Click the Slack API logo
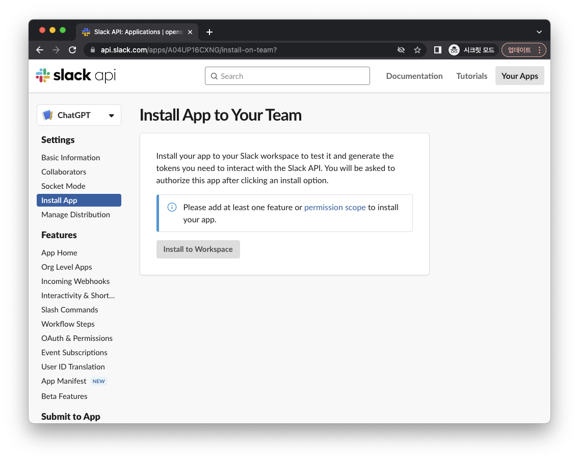579x461 pixels. pos(76,75)
